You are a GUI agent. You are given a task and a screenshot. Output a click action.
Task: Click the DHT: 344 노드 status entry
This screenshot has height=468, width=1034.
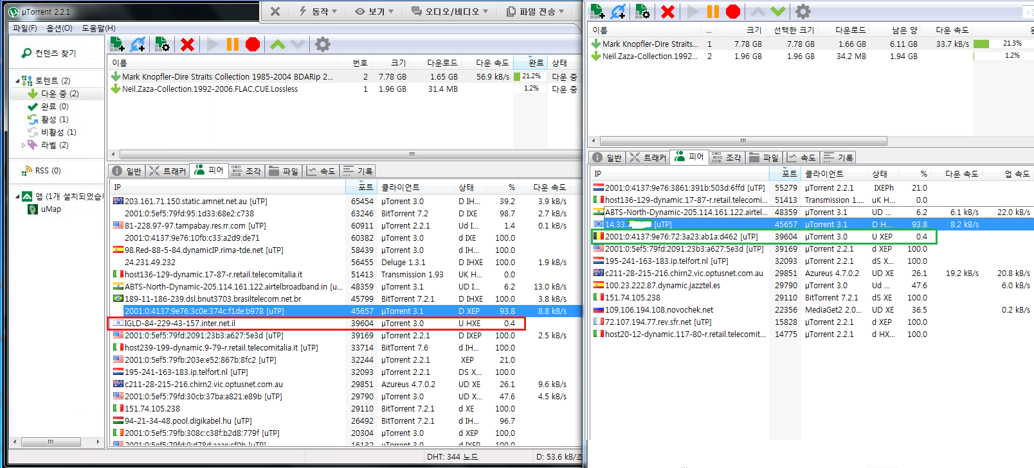pos(452,457)
